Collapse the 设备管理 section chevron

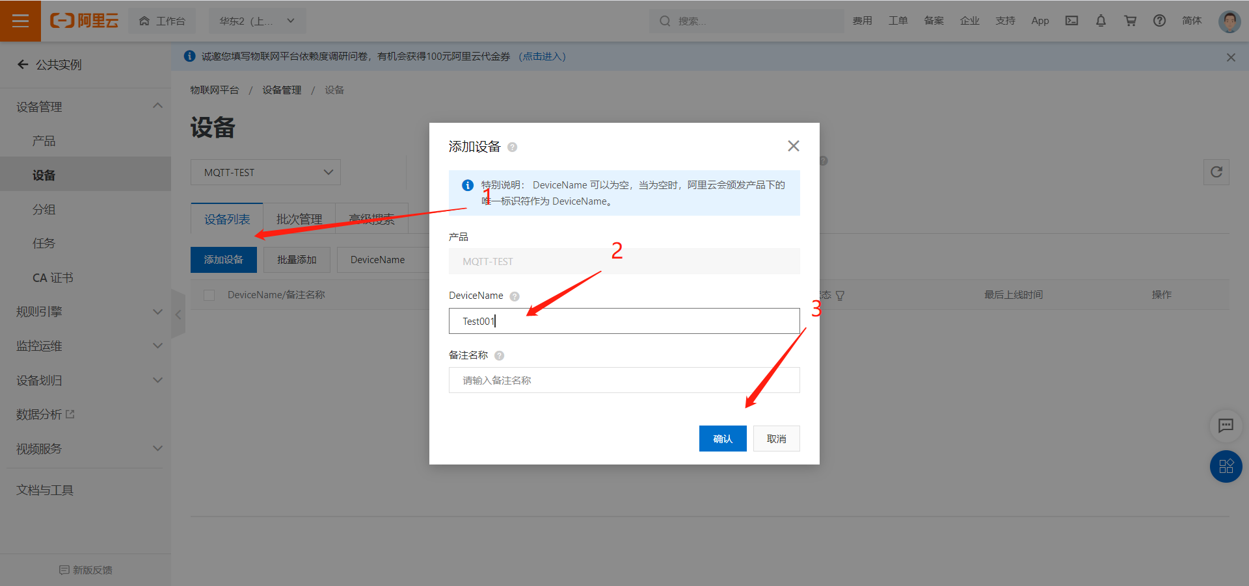157,105
